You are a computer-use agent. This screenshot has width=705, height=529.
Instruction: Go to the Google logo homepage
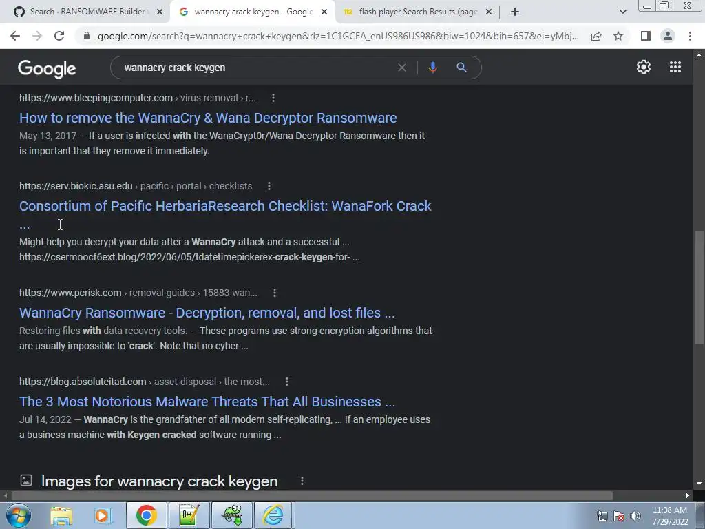tap(47, 69)
